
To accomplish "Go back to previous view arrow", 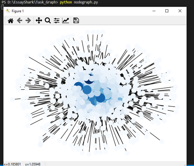I will click(20, 20).
